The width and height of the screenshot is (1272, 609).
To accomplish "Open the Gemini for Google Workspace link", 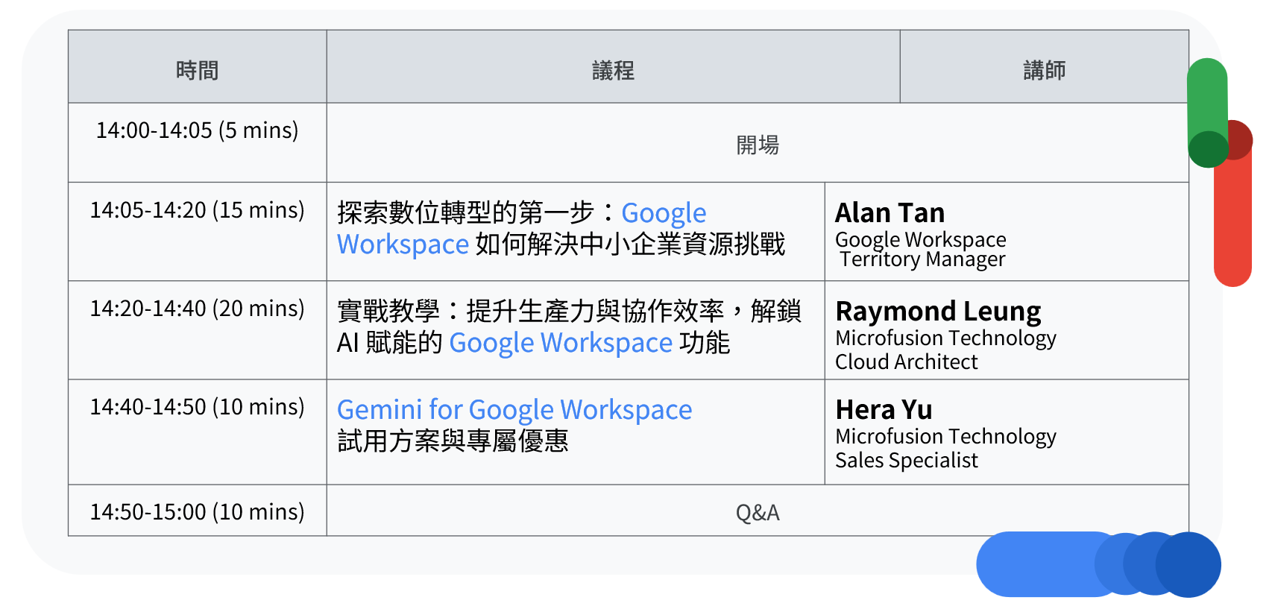I will 514,410.
